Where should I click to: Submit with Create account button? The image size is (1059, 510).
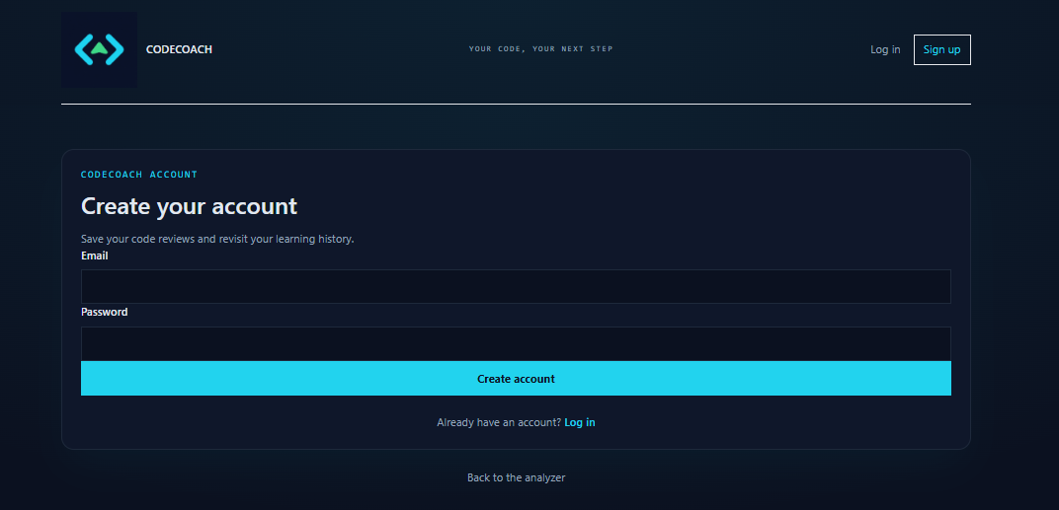coord(516,379)
